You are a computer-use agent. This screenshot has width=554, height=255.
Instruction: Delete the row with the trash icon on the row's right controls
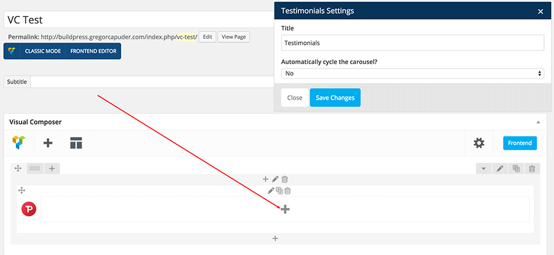[x=532, y=169]
